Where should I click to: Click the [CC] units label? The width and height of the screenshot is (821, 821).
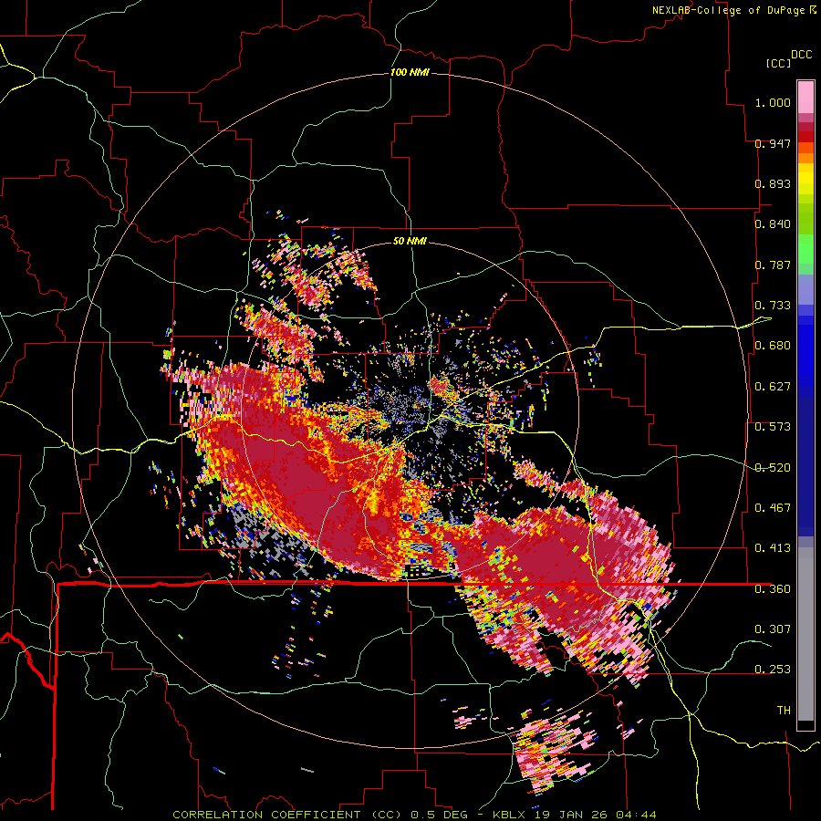[x=778, y=63]
